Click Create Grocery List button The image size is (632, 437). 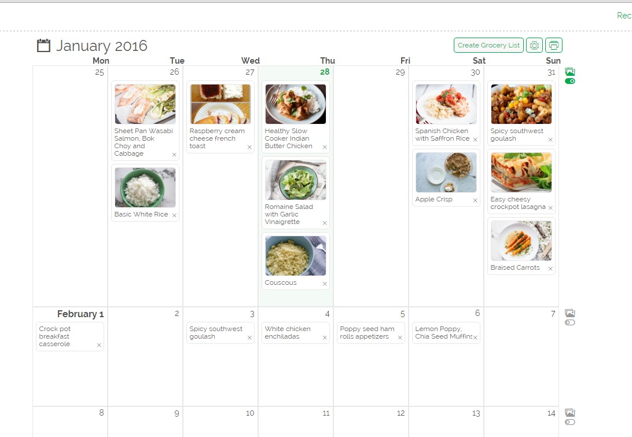point(488,45)
